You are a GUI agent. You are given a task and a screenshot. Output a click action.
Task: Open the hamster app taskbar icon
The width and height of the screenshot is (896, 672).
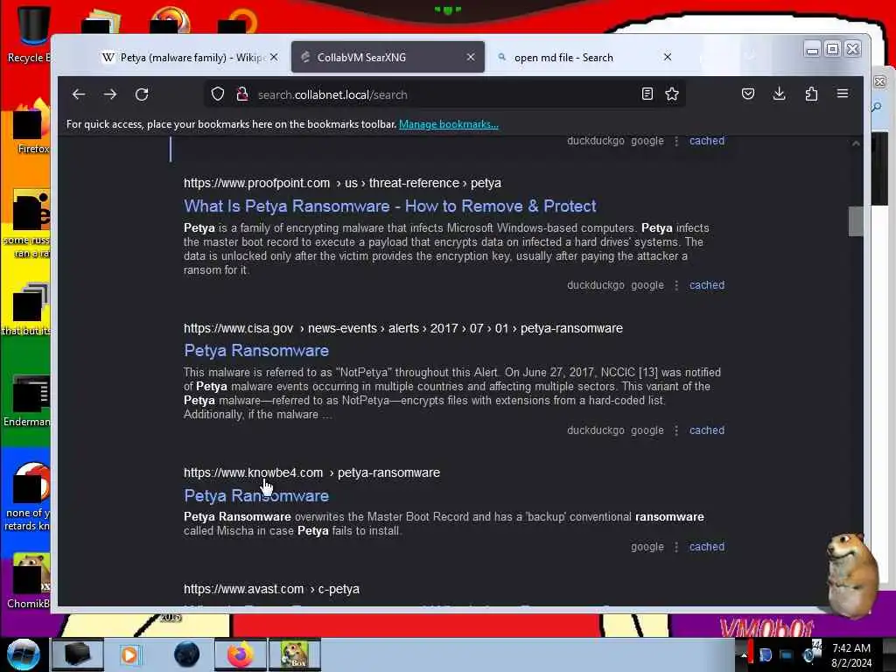(x=295, y=654)
